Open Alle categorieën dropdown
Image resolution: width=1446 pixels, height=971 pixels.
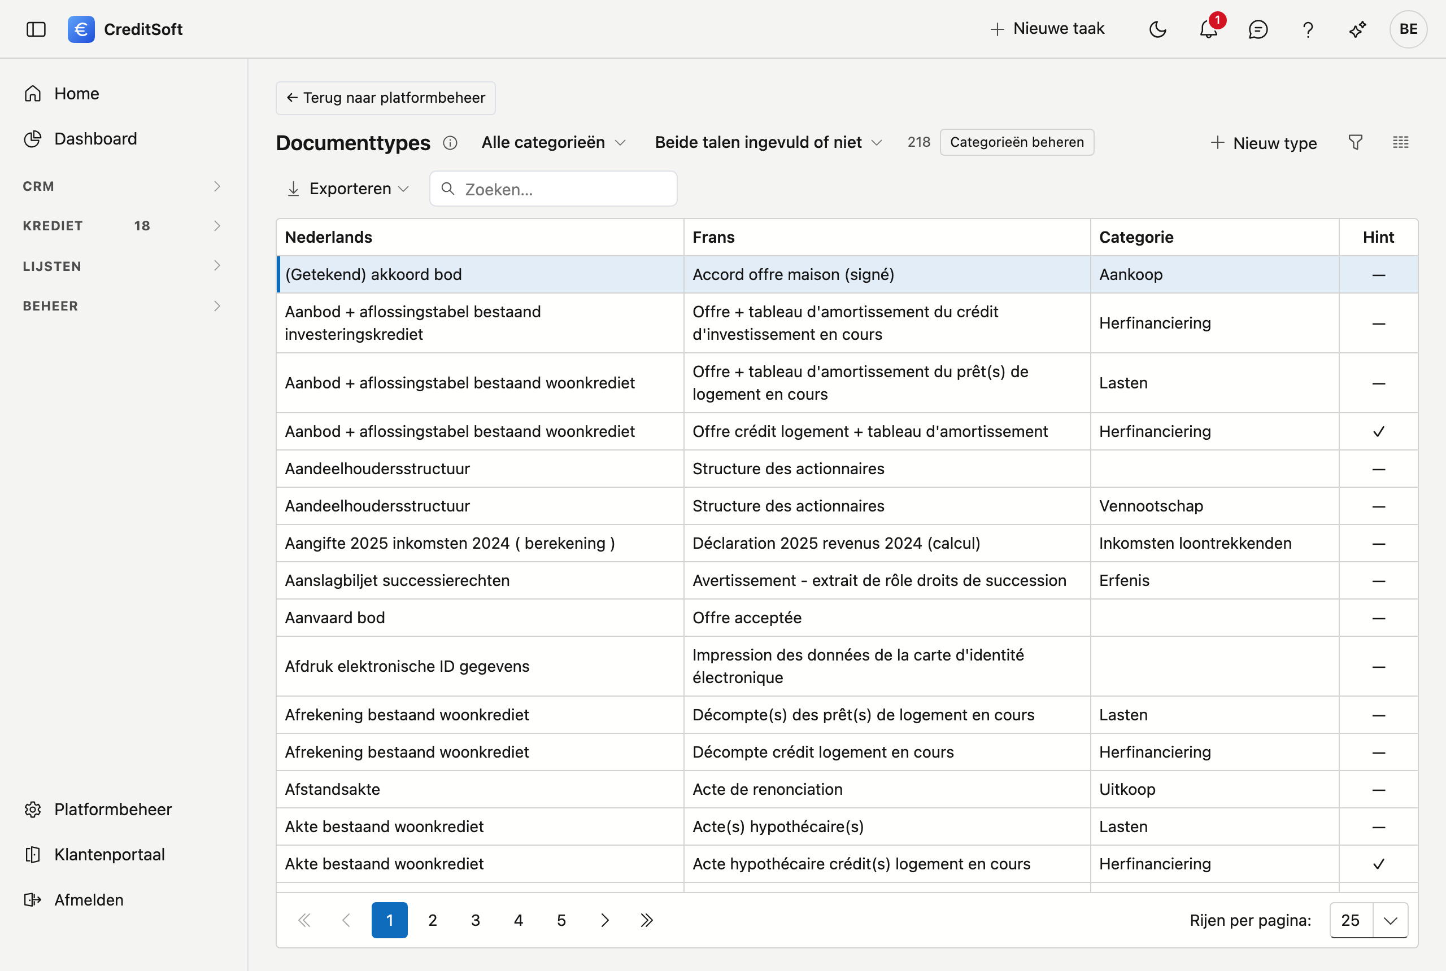(x=553, y=142)
